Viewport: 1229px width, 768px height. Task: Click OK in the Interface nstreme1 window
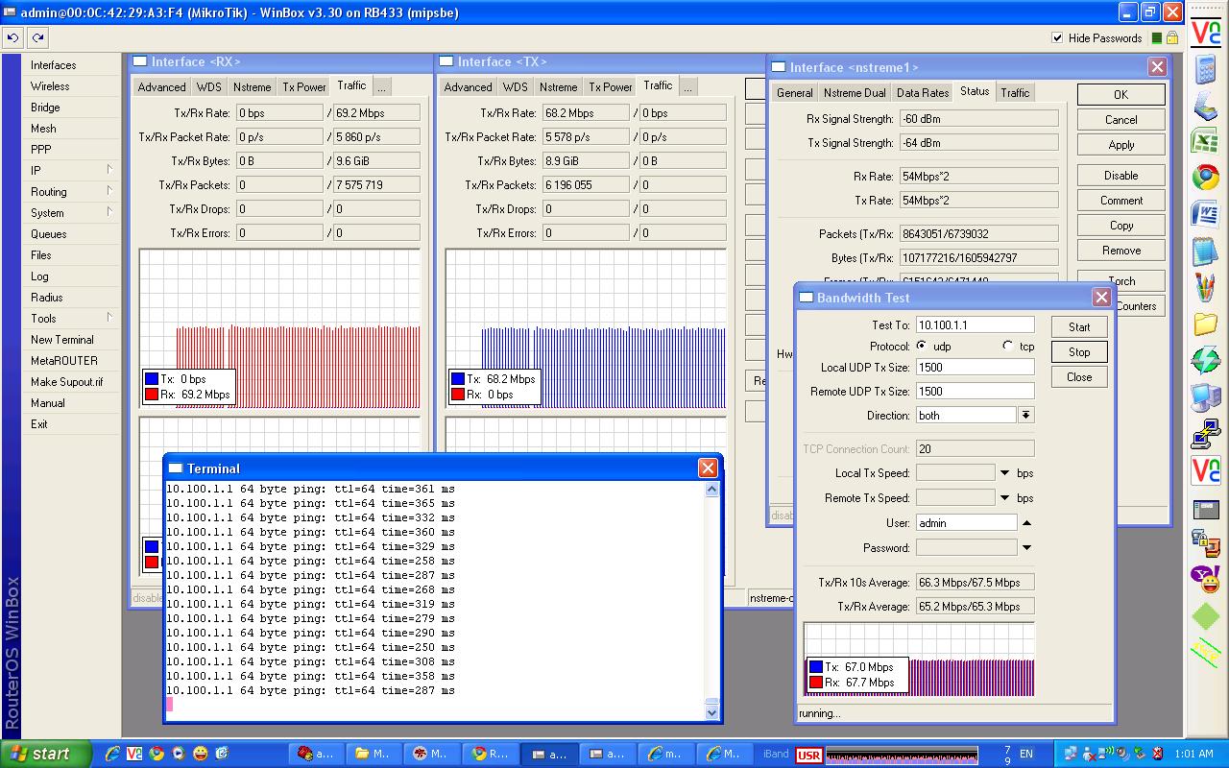[1121, 94]
